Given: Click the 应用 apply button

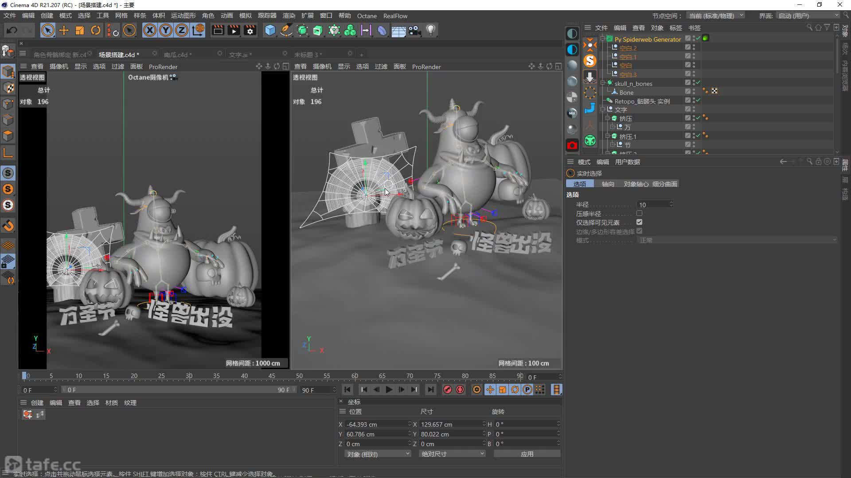Looking at the screenshot, I should tap(527, 454).
